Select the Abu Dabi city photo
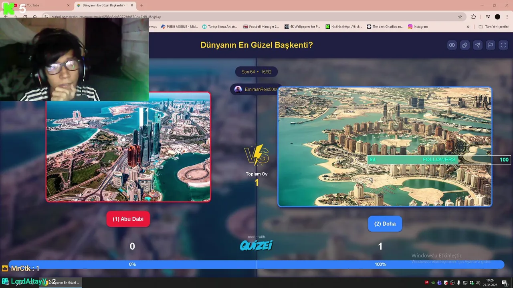 click(x=128, y=147)
